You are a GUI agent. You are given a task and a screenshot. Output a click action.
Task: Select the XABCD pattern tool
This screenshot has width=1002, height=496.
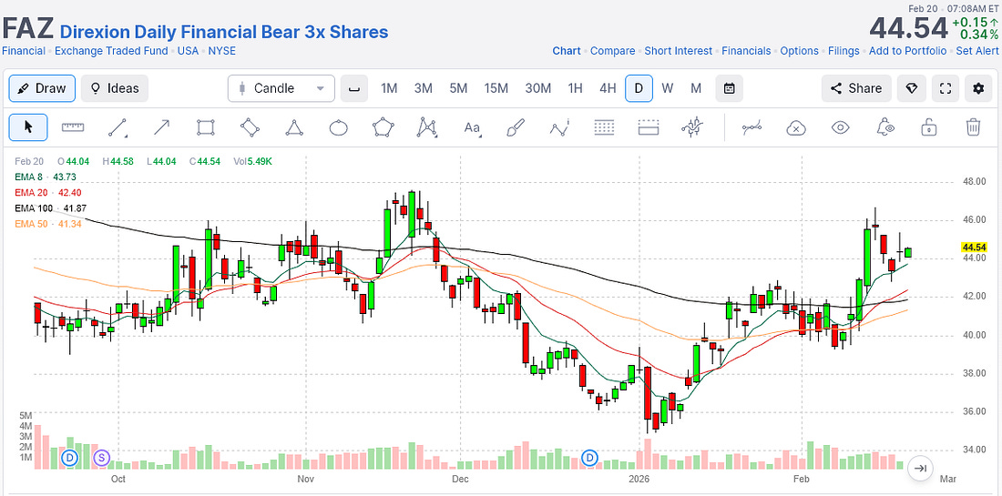(x=426, y=127)
